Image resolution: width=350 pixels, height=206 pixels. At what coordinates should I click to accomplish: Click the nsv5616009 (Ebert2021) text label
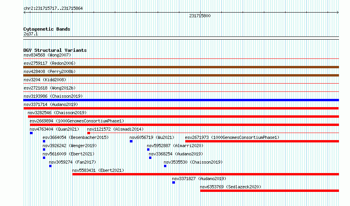tap(68, 154)
